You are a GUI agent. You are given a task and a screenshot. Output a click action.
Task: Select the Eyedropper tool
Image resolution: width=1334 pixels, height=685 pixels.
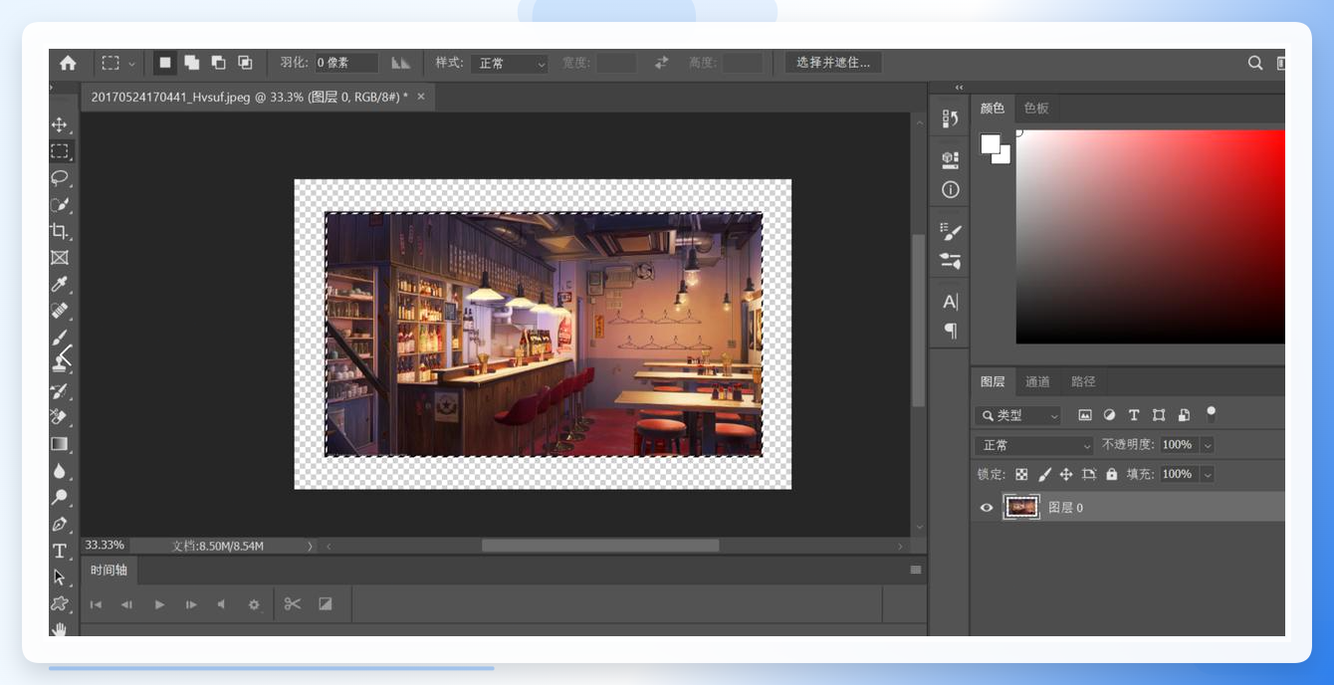tap(60, 285)
